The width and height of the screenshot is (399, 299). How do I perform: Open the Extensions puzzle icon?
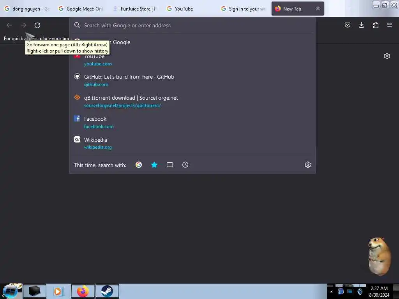376,25
